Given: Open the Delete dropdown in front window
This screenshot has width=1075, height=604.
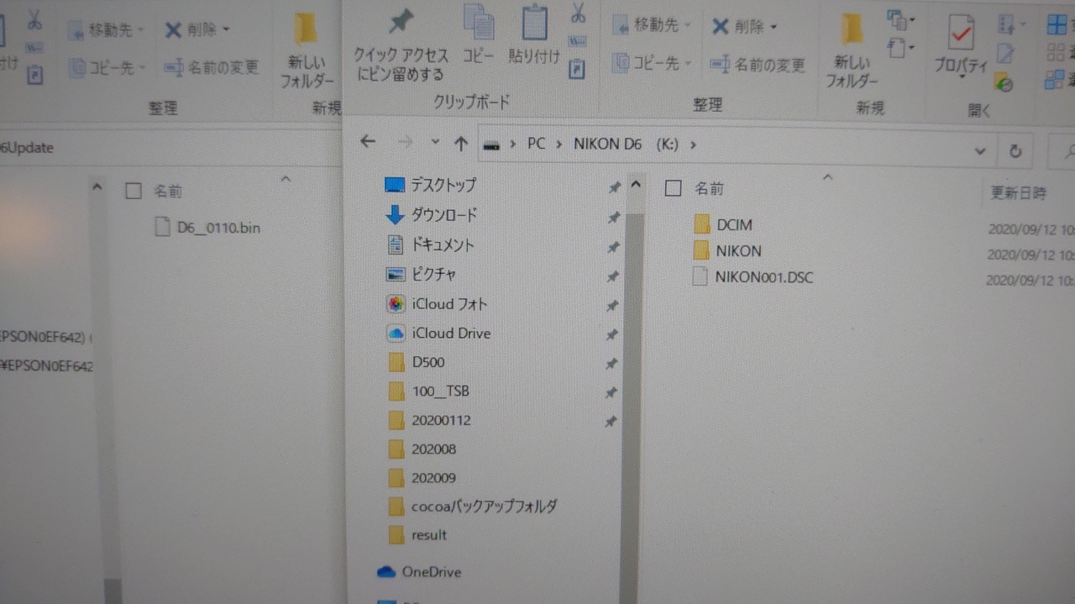Looking at the screenshot, I should [773, 27].
